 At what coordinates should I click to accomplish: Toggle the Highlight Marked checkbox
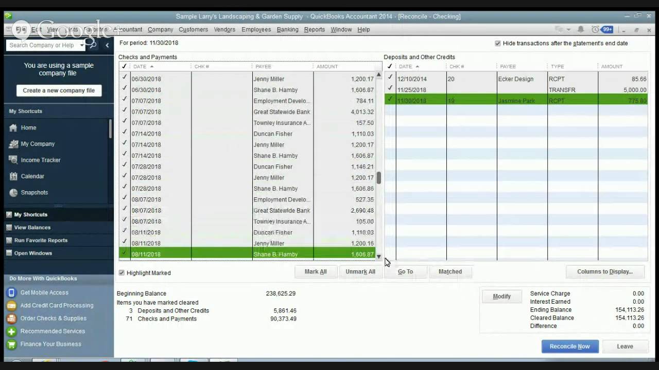tap(122, 273)
